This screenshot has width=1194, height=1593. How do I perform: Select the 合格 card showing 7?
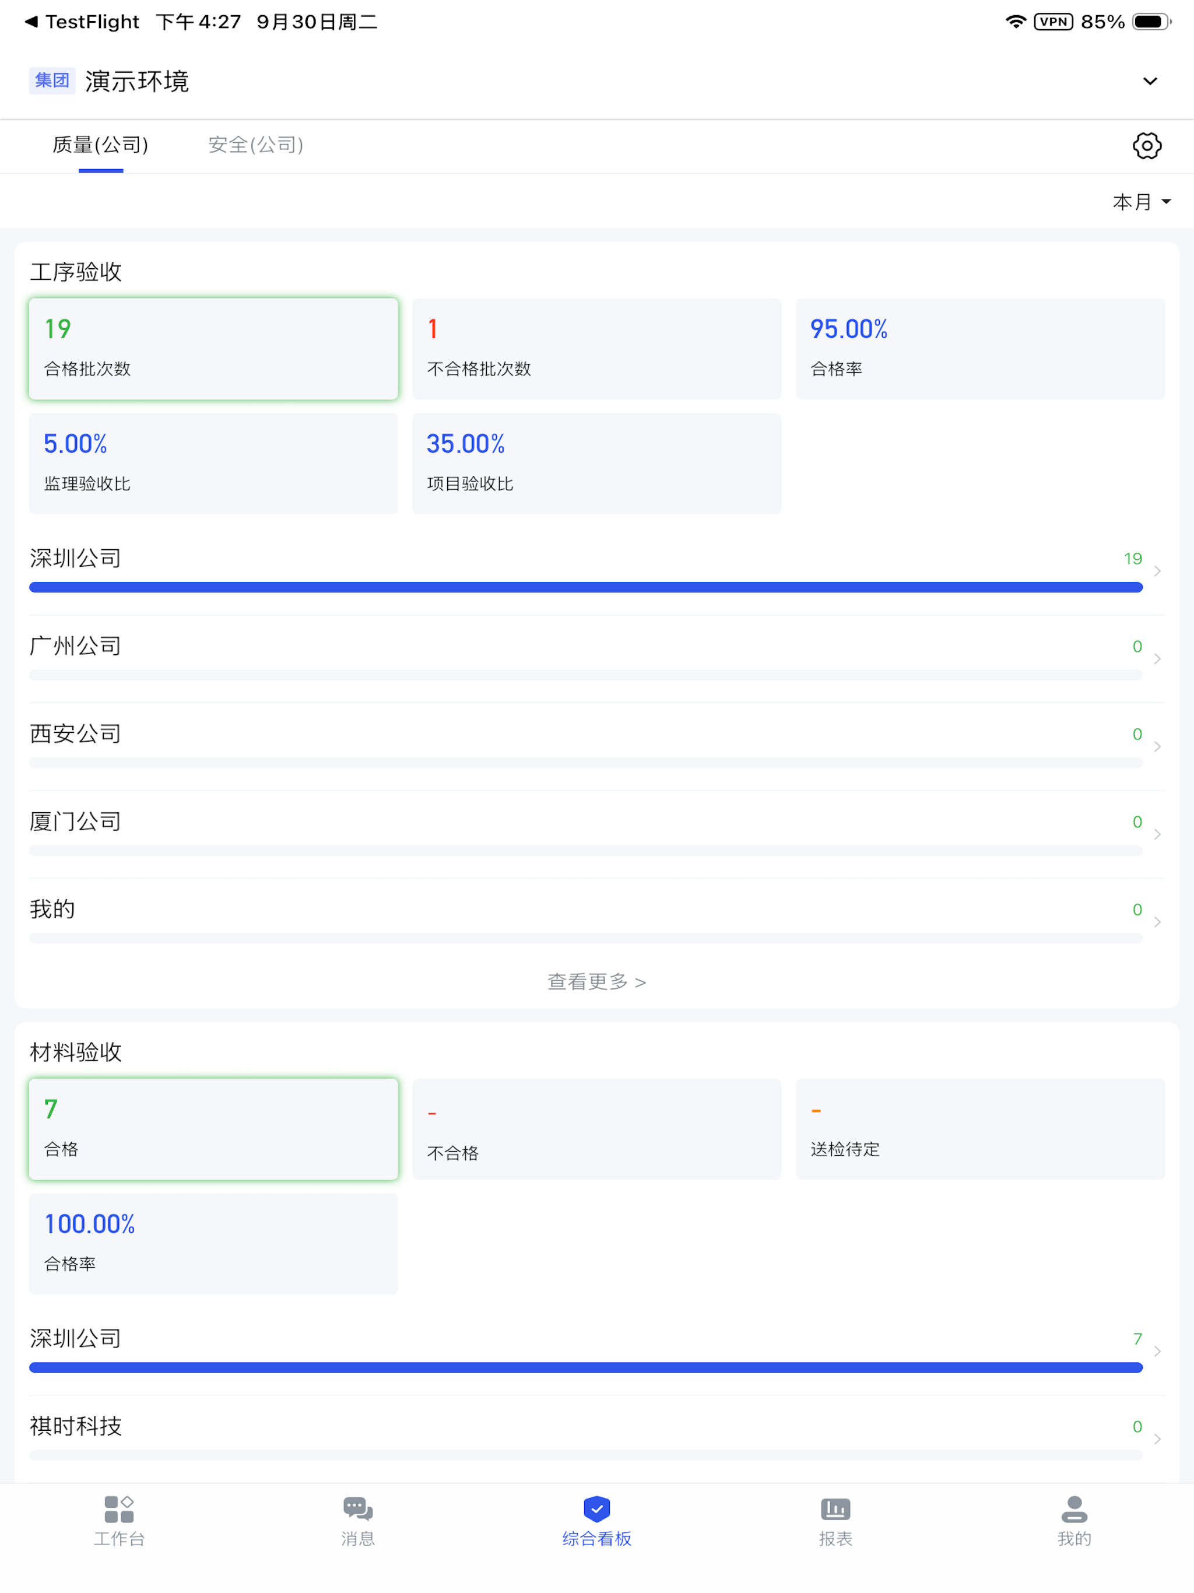(213, 1129)
